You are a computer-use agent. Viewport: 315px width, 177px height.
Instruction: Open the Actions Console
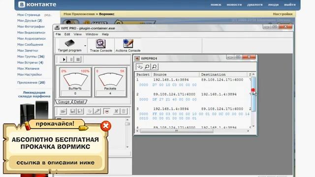point(128,46)
